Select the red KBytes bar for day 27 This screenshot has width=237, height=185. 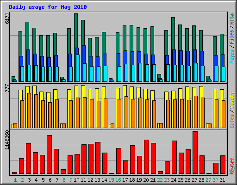coord(195,153)
